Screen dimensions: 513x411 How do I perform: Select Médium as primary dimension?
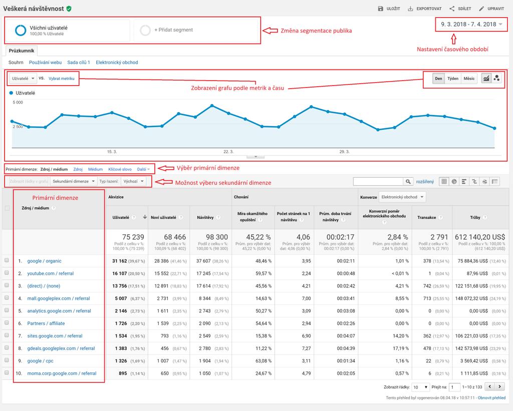pyautogui.click(x=96, y=169)
